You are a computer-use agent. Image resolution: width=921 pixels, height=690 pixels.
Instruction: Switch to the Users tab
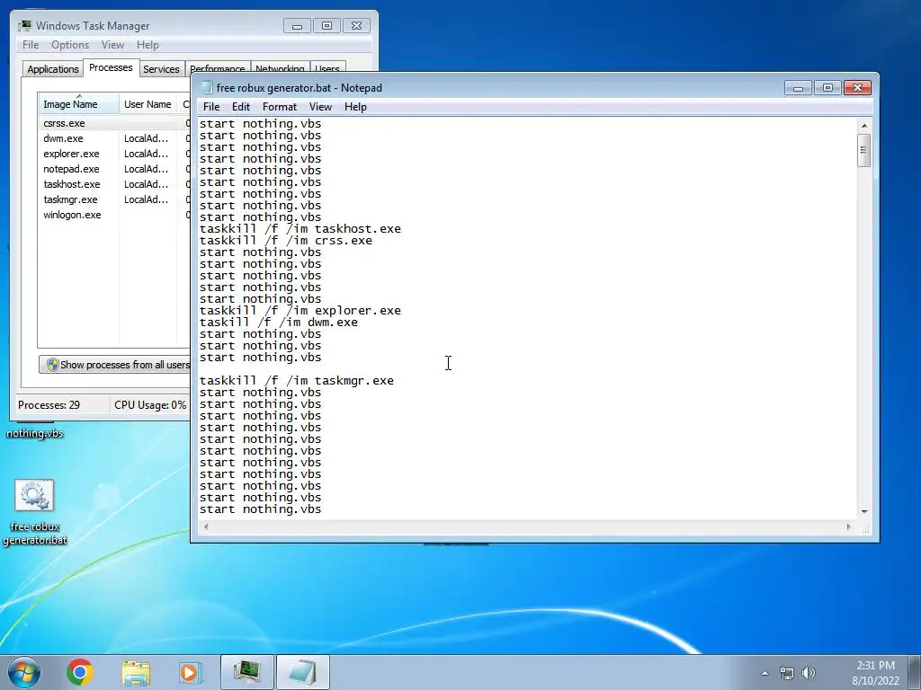[x=327, y=66]
